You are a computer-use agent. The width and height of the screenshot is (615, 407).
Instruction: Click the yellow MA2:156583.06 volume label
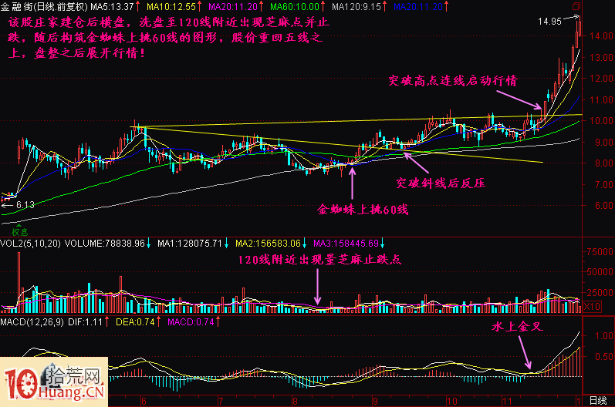point(268,244)
